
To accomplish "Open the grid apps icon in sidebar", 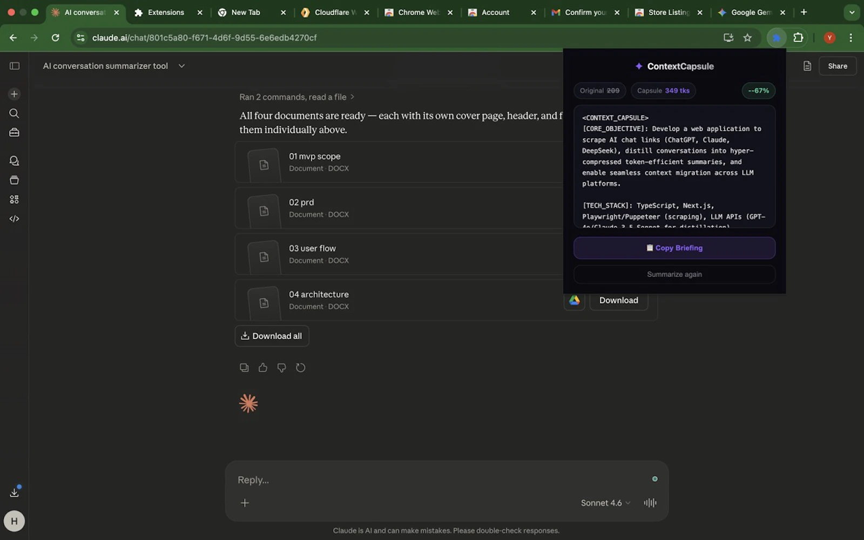I will click(x=15, y=200).
